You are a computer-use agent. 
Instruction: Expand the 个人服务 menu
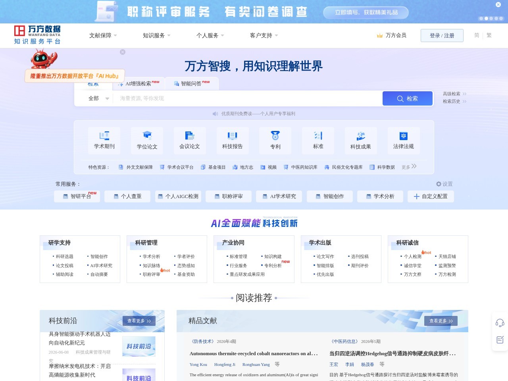[x=210, y=36]
